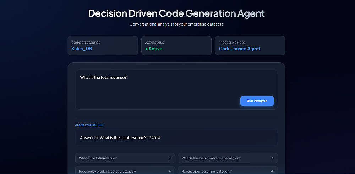
Task: Select the 'What is the total revenue?' suggestion
Action: coord(98,158)
